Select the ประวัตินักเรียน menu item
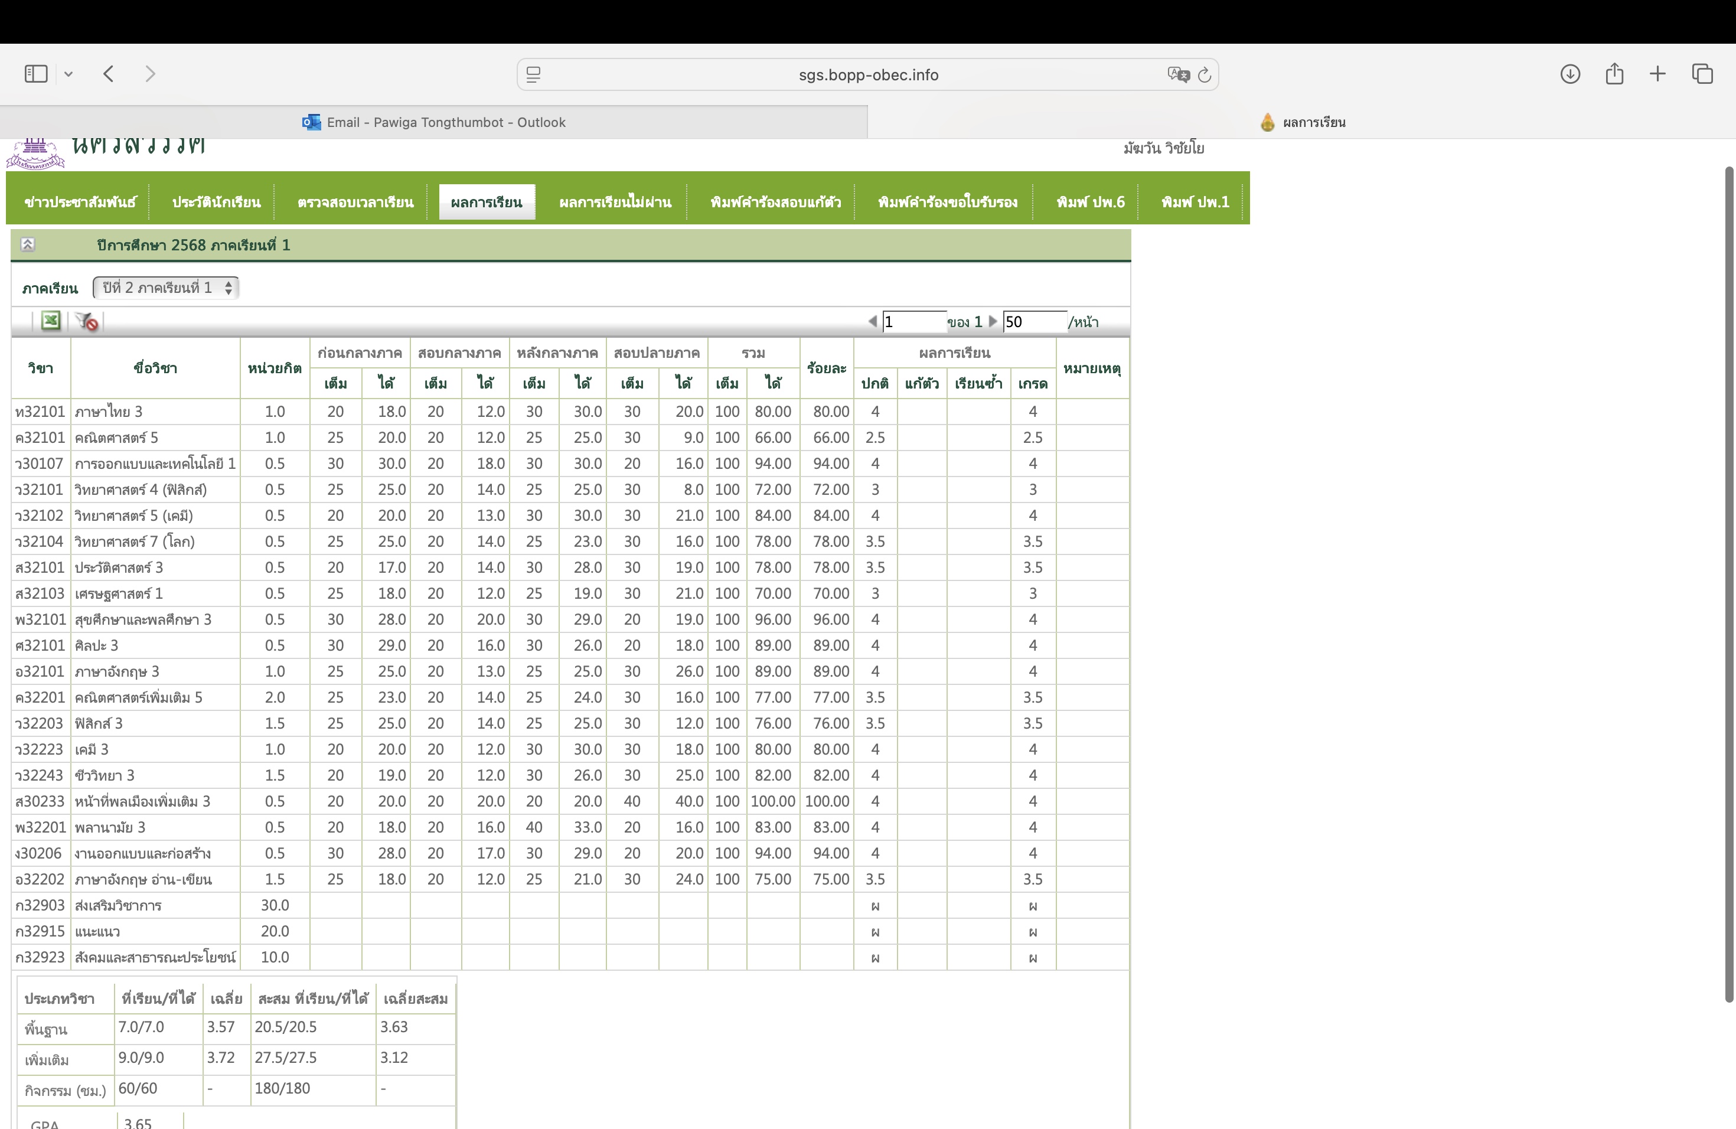The height and width of the screenshot is (1129, 1736). coord(216,202)
